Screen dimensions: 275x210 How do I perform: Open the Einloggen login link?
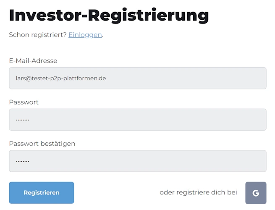(85, 35)
